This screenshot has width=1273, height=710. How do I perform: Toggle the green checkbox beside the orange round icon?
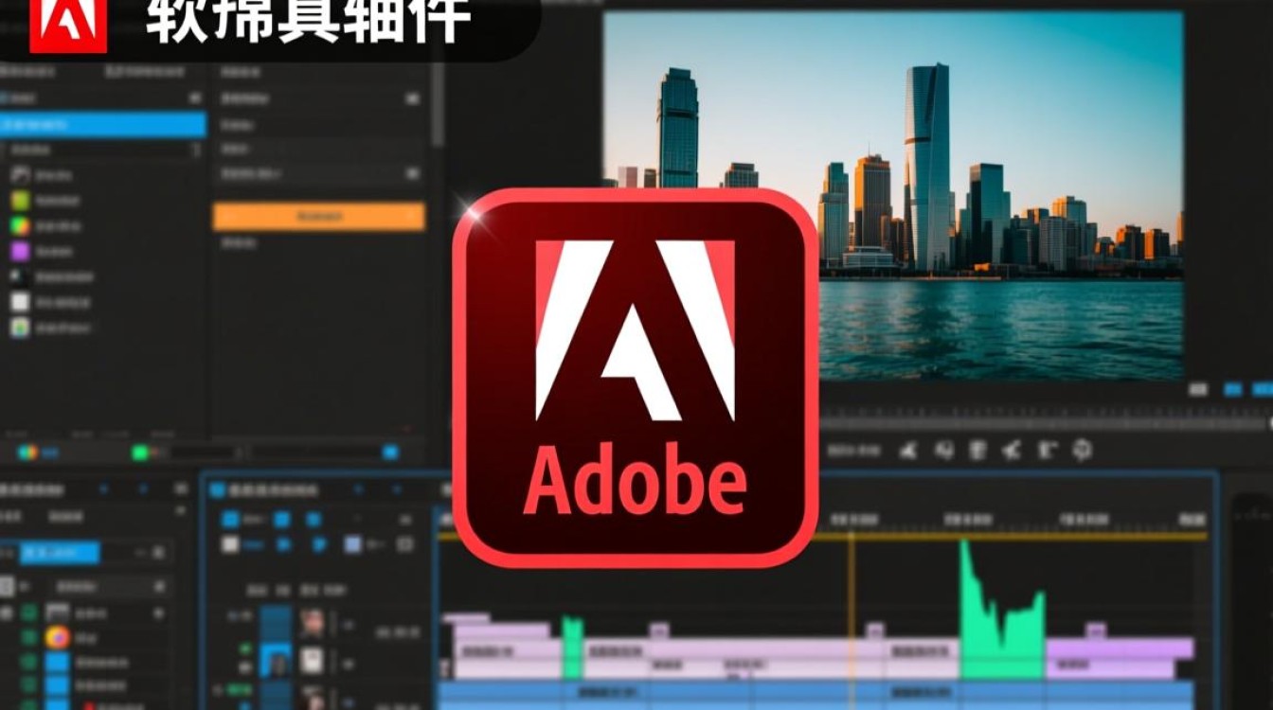click(29, 637)
